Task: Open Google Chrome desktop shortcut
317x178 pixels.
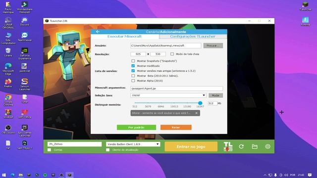Action: [x=8, y=100]
